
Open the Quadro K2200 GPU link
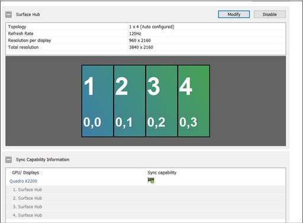[x=23, y=181]
